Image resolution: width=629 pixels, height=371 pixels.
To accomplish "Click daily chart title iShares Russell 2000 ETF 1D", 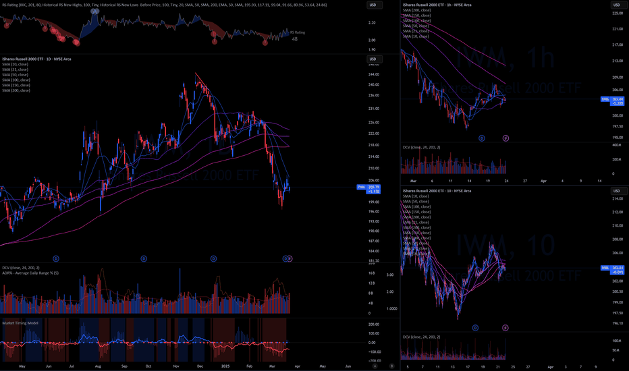I will 36,59.
